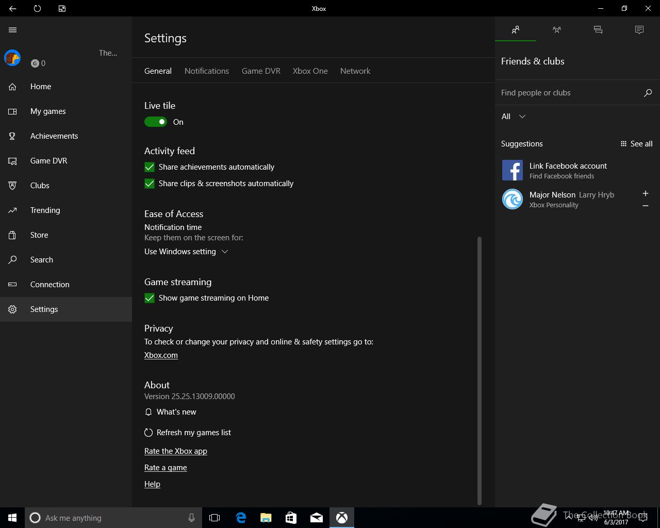Screen dimensions: 660x528
Task: Click the Search magnifier icon in sidebar
Action: coord(12,260)
